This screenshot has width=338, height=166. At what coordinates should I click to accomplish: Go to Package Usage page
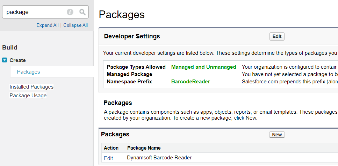click(28, 96)
